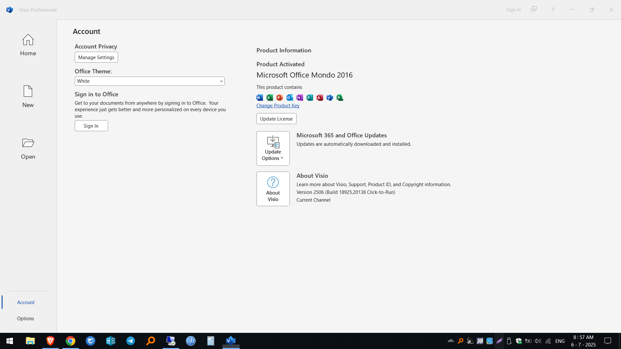
Task: Click Microsoft Office Mondo 2016 product name
Action: pyautogui.click(x=304, y=75)
